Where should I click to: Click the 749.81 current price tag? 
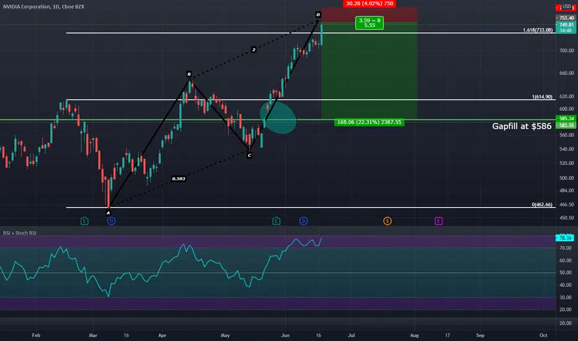click(566, 25)
